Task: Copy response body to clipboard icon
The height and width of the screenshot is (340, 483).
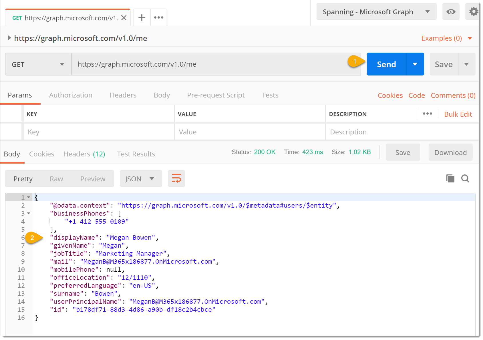Action: coord(450,178)
